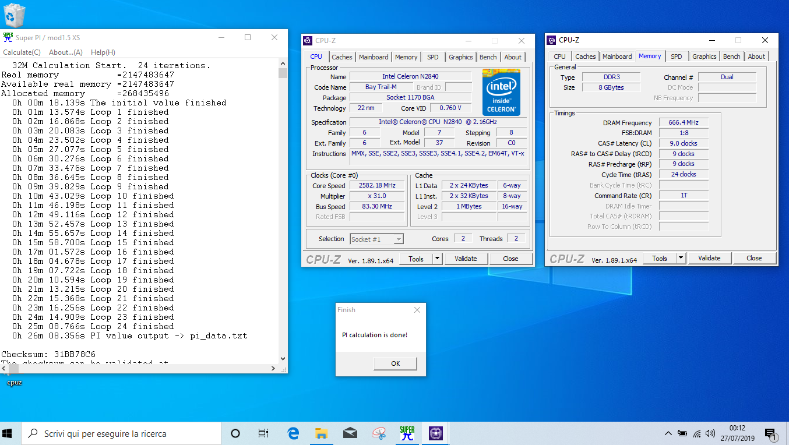The width and height of the screenshot is (789, 445).
Task: Open the About...(A) menu in Super PI
Action: pos(66,52)
